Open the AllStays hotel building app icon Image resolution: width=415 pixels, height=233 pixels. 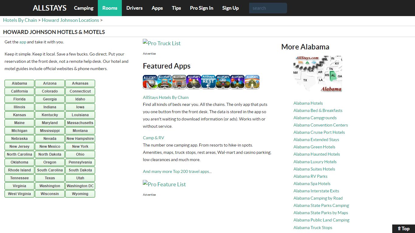(179, 82)
